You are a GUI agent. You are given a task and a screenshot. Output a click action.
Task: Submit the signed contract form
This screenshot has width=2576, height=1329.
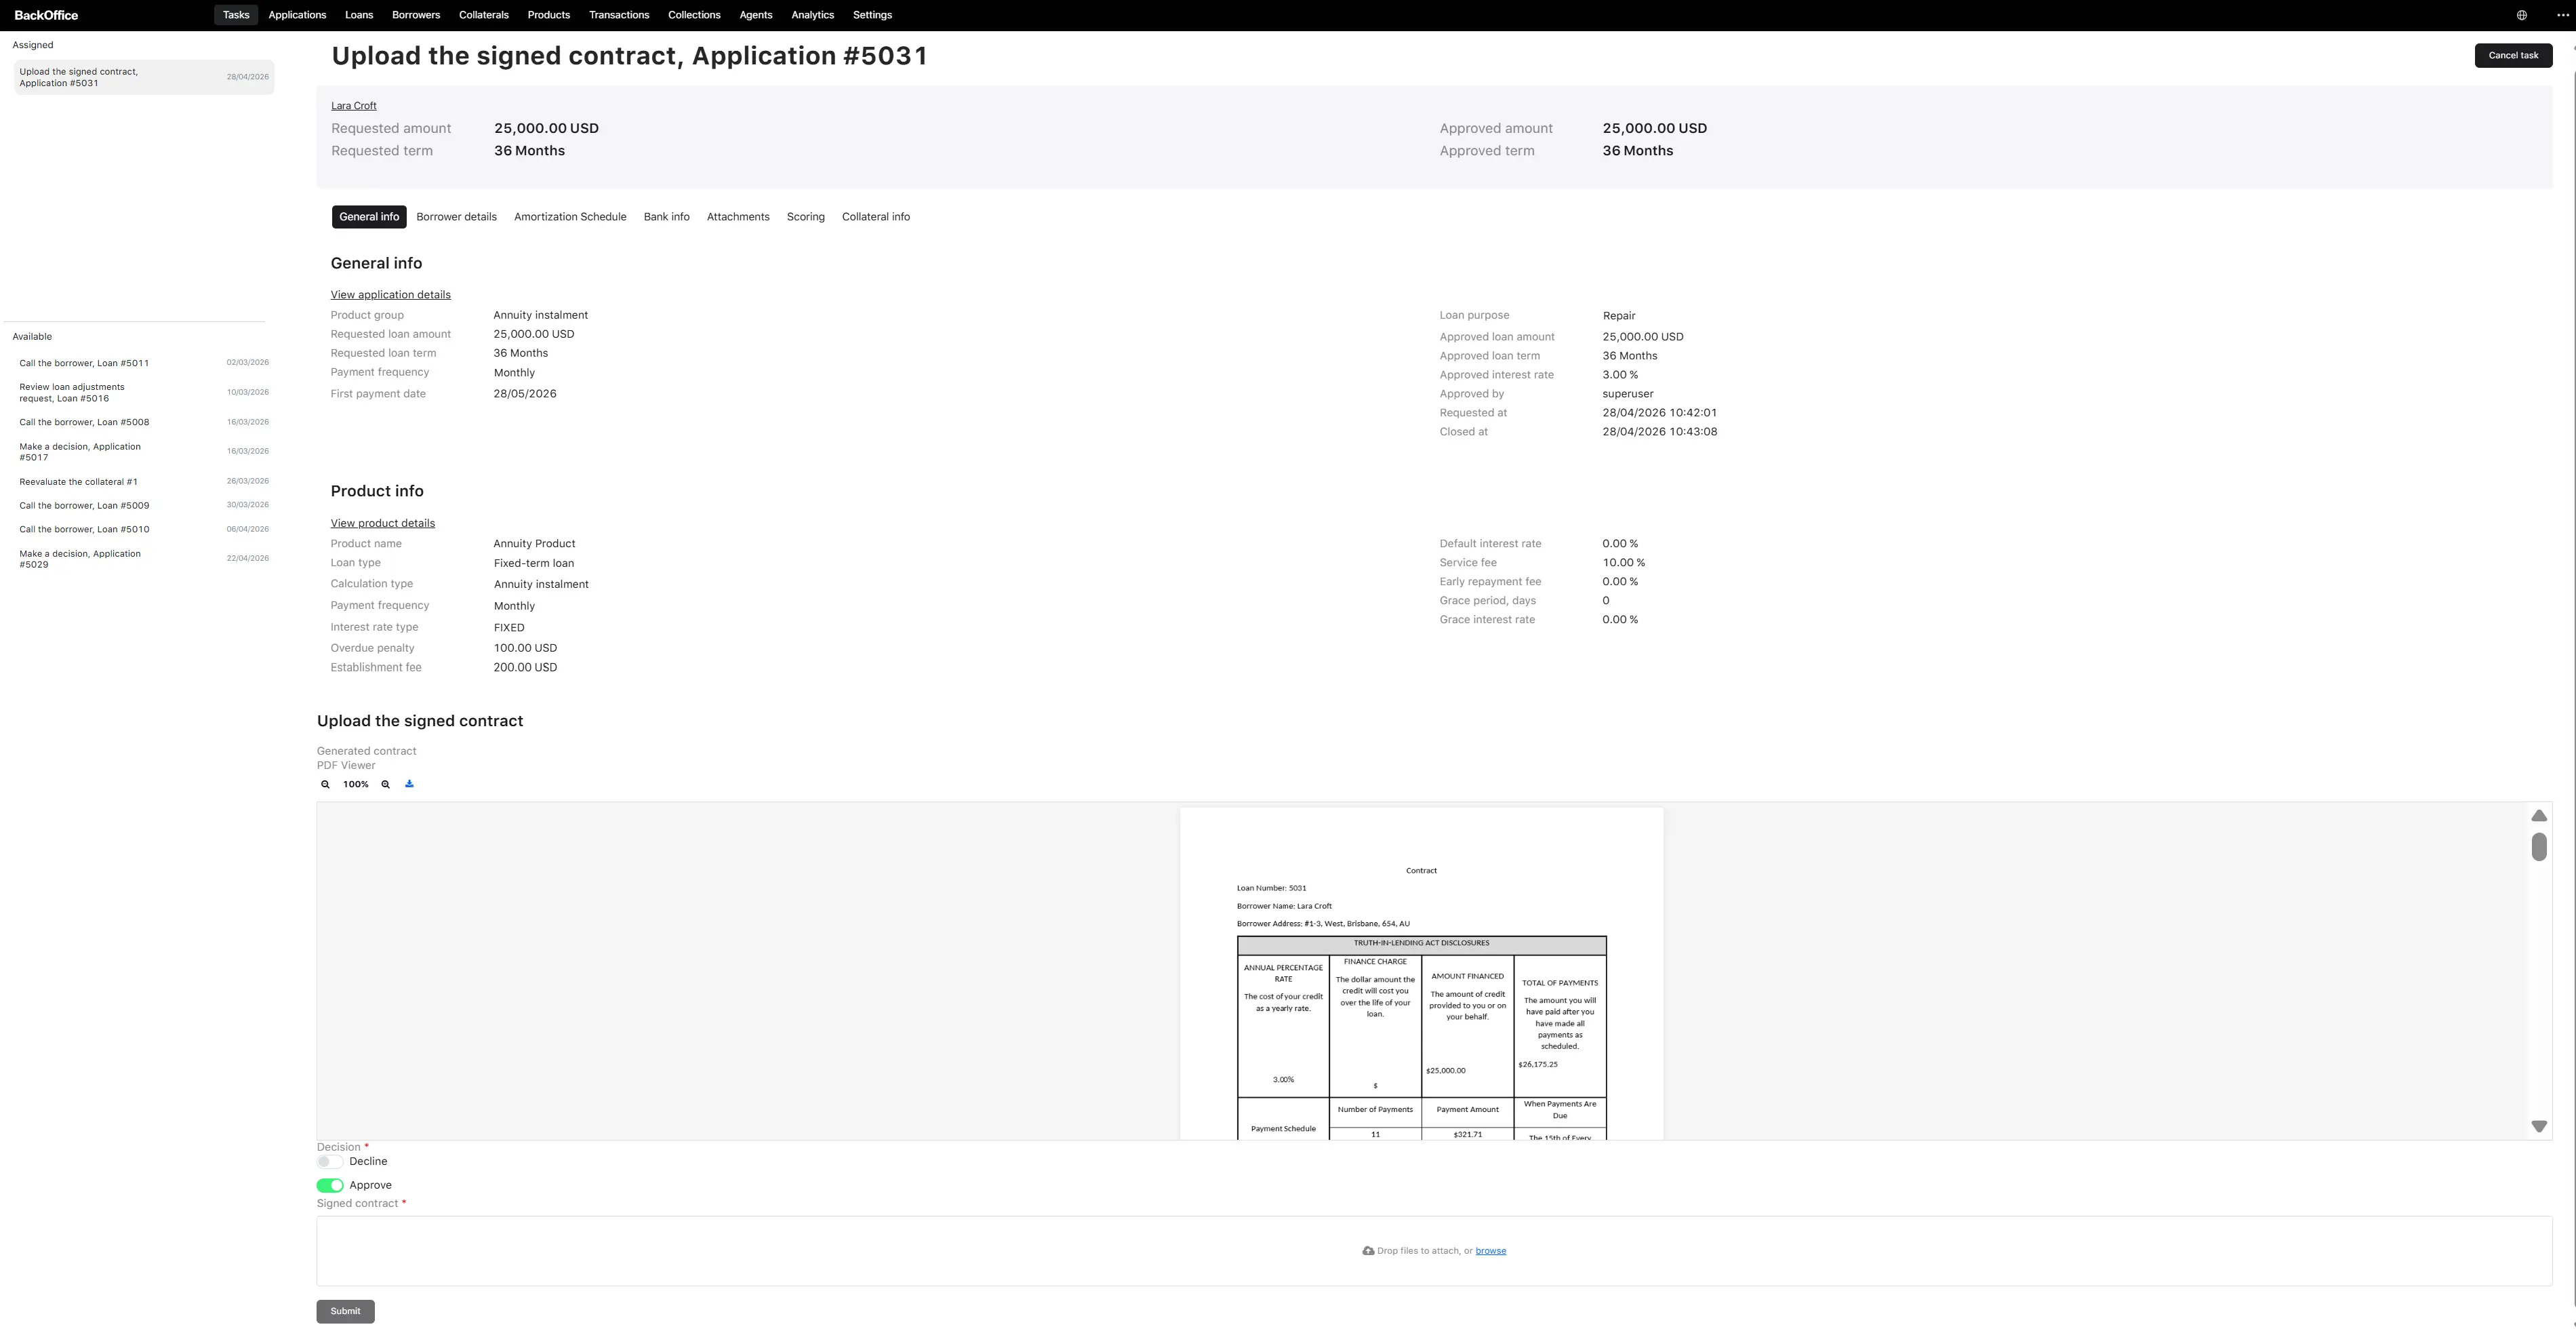pyautogui.click(x=345, y=1311)
